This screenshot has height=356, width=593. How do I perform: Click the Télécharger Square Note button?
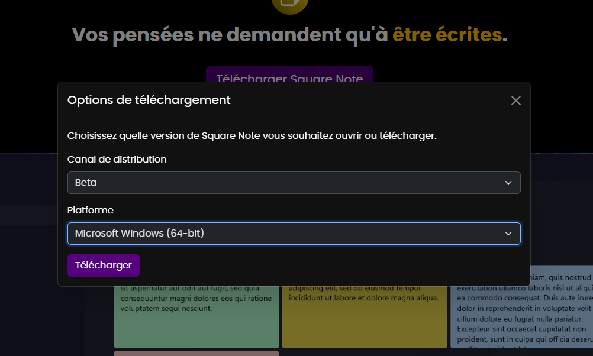coord(289,75)
